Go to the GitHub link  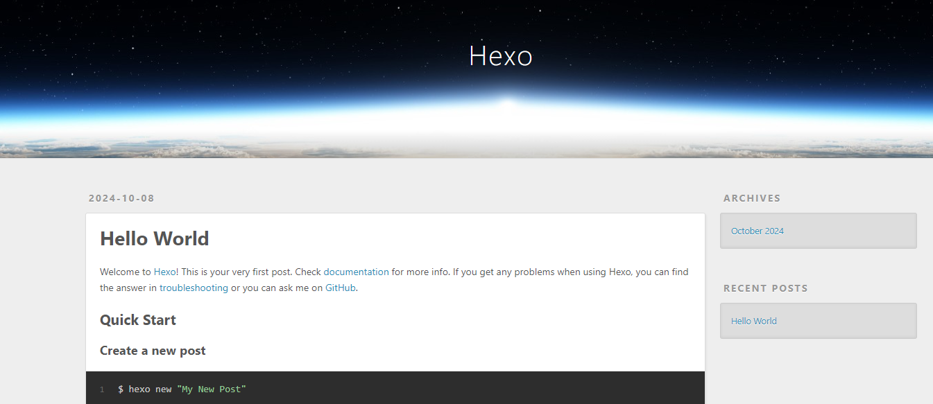[x=341, y=288]
